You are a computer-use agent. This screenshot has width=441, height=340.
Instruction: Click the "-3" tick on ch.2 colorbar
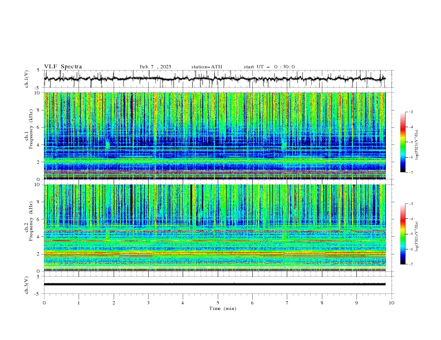pyautogui.click(x=411, y=204)
